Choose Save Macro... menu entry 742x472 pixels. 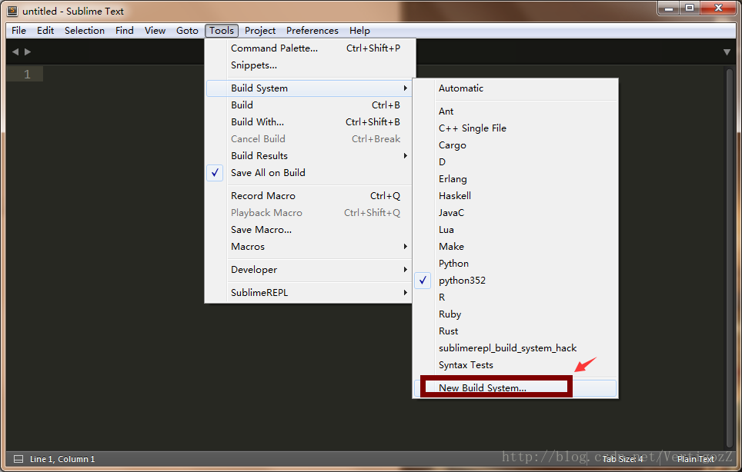pos(309,230)
